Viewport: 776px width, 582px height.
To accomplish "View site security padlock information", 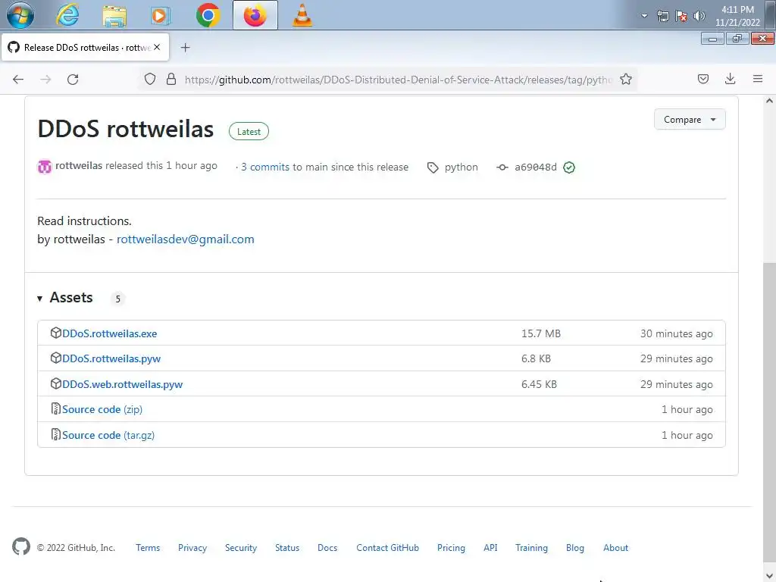I will coord(171,79).
